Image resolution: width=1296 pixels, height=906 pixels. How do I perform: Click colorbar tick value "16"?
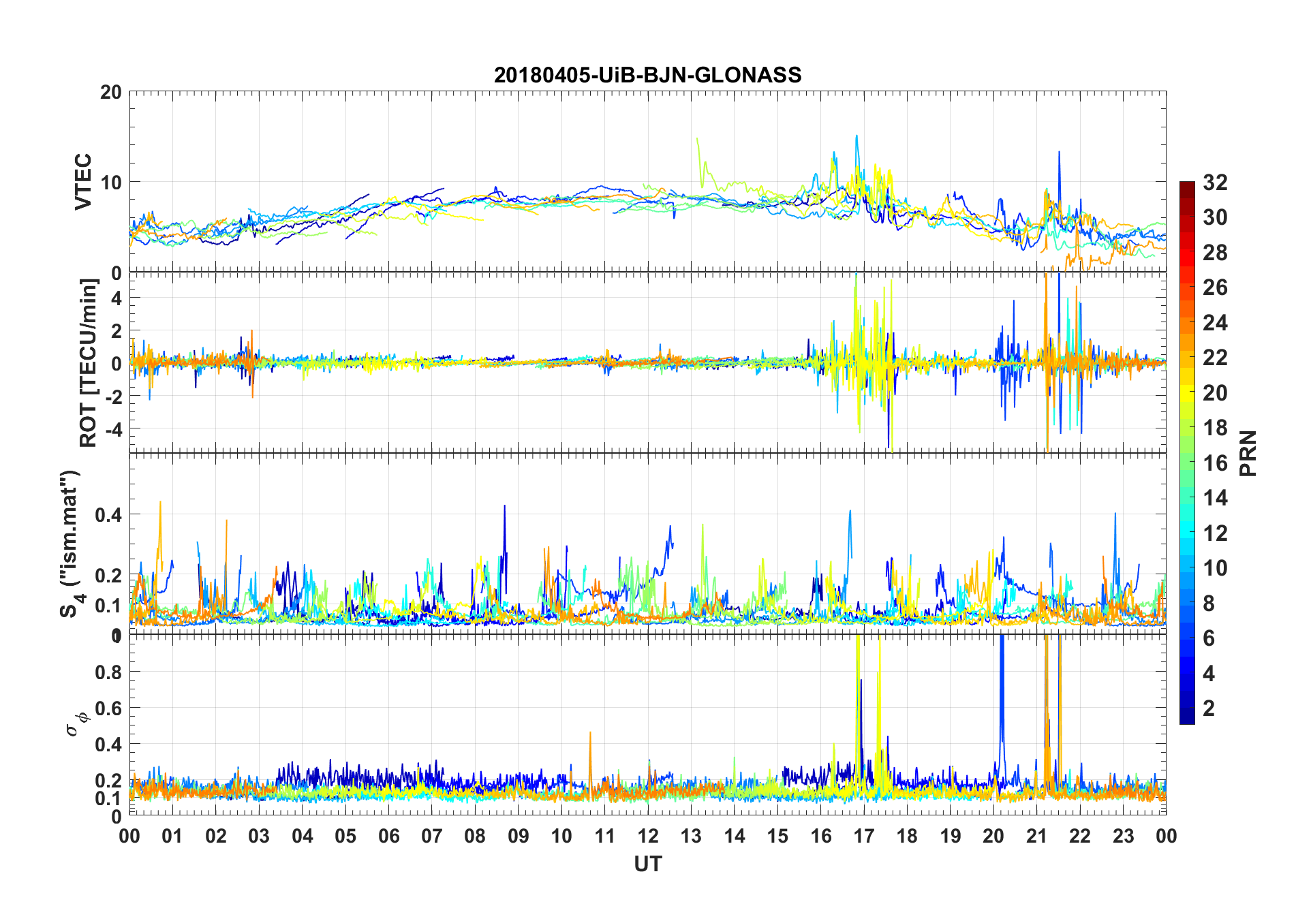point(1215,463)
